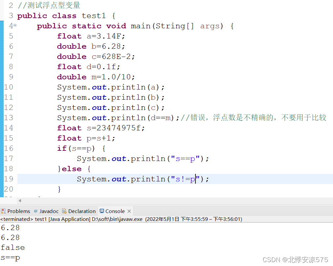333x266 pixels.
Task: Click the left scroll arrow of the editor scrollbar
Action: pyautogui.click(x=19, y=200)
